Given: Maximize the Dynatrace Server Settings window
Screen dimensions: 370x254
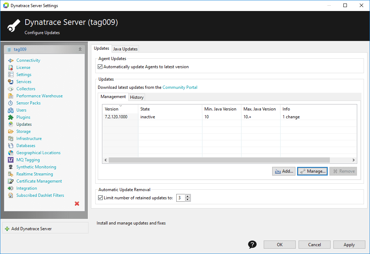Looking at the screenshot, I should point(345,5).
